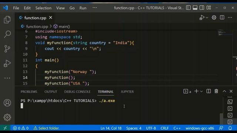Image resolution: width=237 pixels, height=133 pixels.
Task: Close the function.cpp tab
Action: click(51, 18)
